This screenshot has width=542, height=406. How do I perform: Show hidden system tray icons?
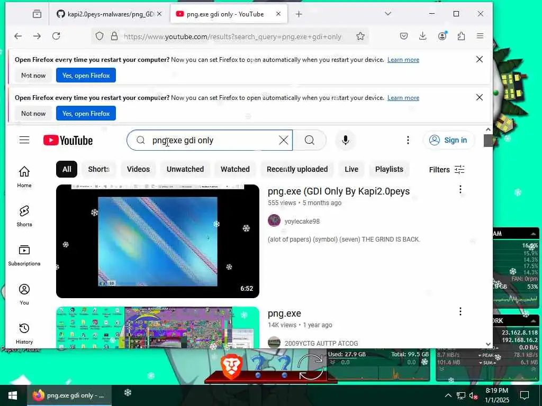coord(448,395)
